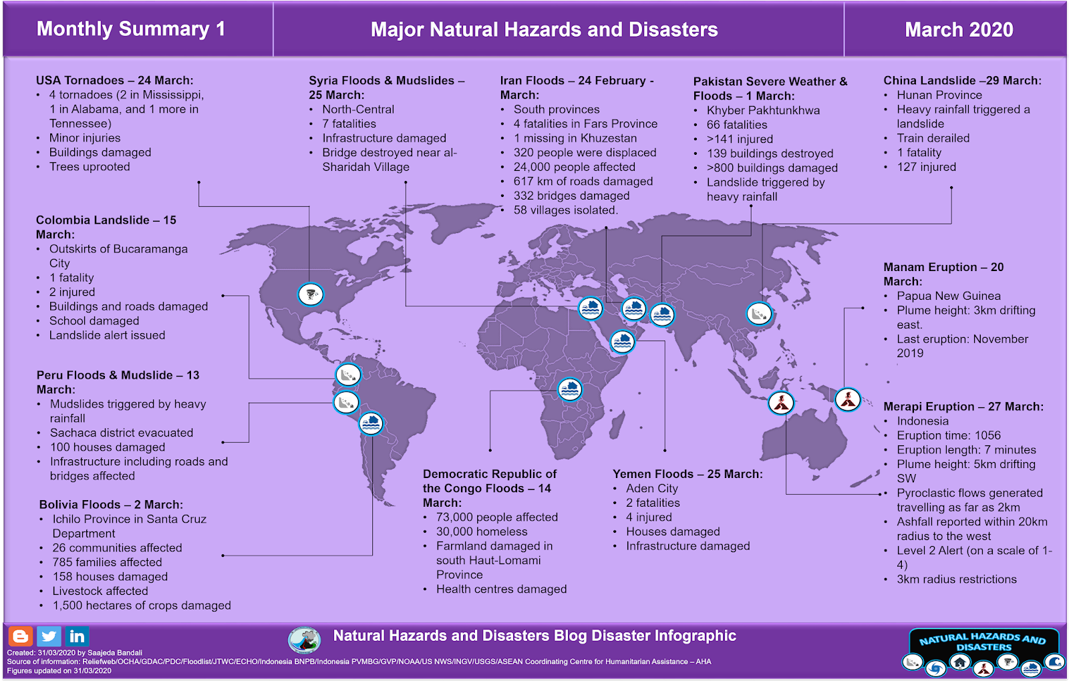
Task: Select the landslide marker on Colombia
Action: pyautogui.click(x=347, y=374)
